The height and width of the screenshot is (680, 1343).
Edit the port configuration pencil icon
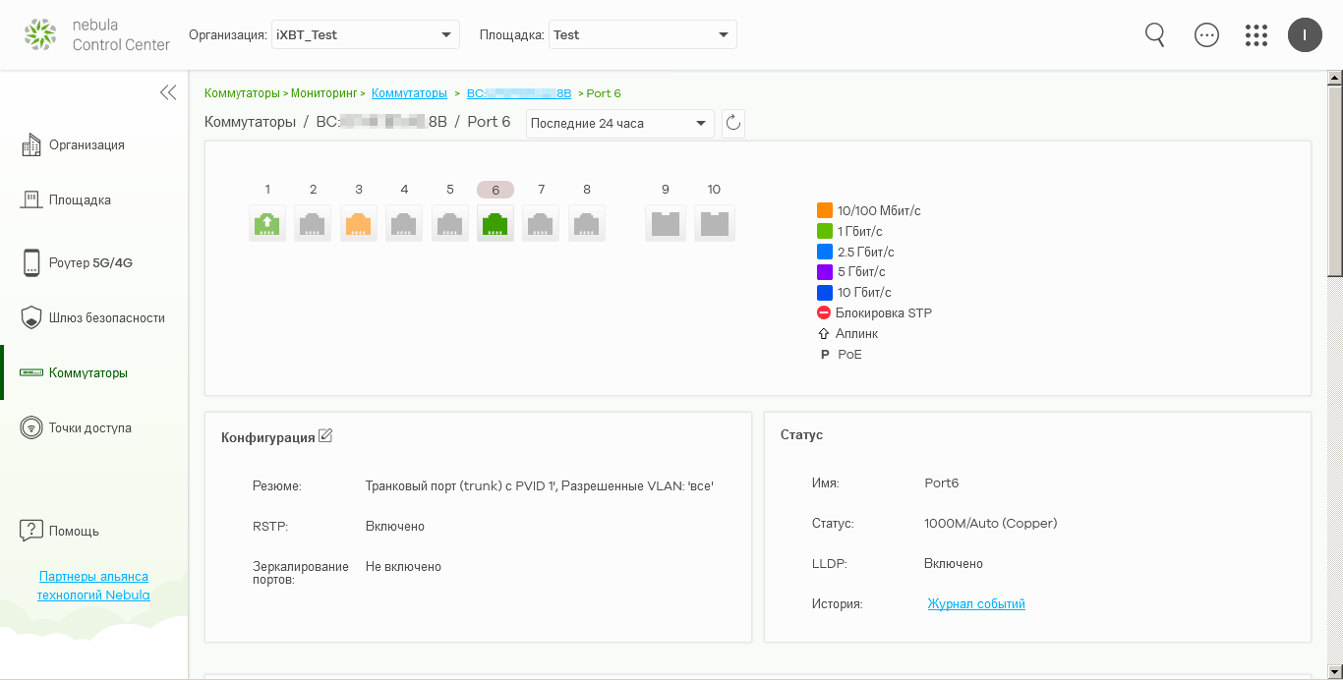click(325, 436)
